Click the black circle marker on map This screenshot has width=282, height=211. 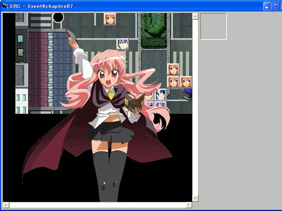click(58, 18)
